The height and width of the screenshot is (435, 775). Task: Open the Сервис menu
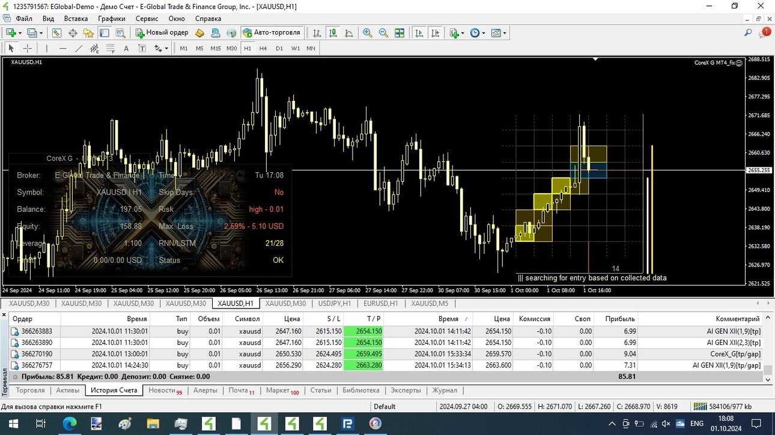click(x=147, y=19)
